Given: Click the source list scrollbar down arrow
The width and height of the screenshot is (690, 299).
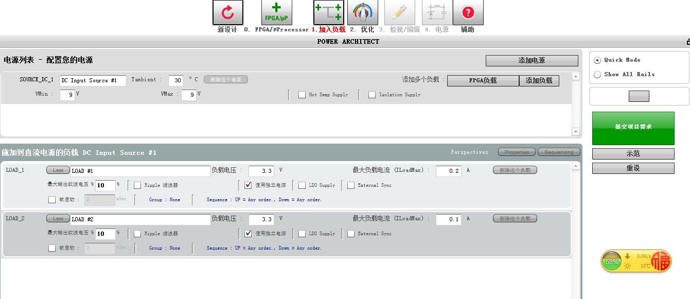Looking at the screenshot, I should point(576,132).
